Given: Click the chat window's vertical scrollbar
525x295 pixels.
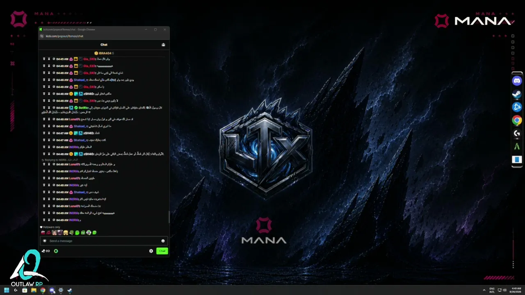Looking at the screenshot, I should [x=169, y=217].
